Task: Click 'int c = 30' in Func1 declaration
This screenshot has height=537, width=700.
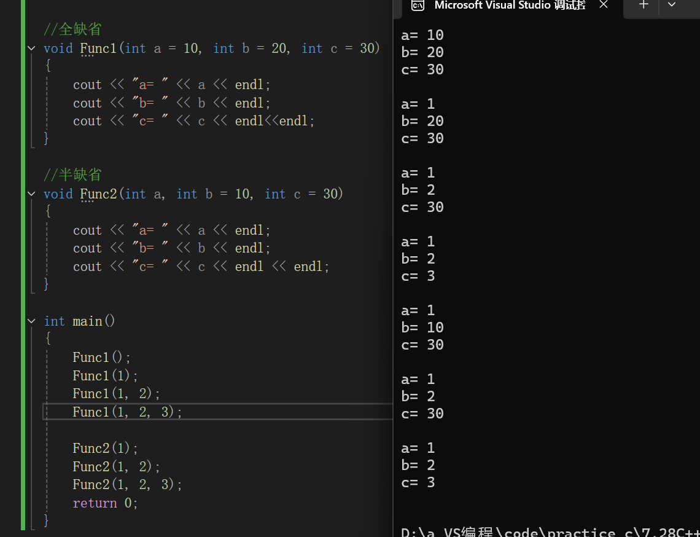Action: [338, 49]
